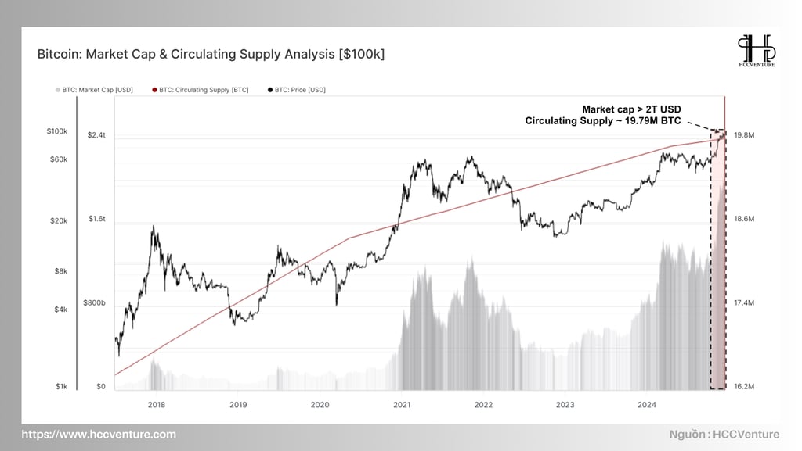Click the $20k price axis label
The width and height of the screenshot is (802, 451).
[58, 220]
